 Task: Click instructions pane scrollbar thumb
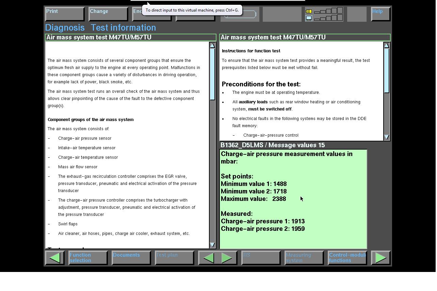coord(387,70)
